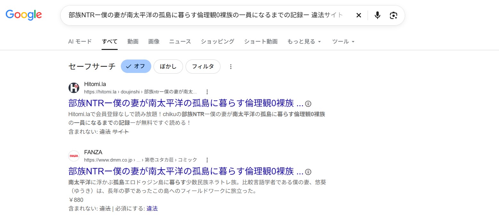Viewport: 499px width, 223px height.
Task: Open three-dot menu for Hitomi.la result
Action: tap(207, 92)
